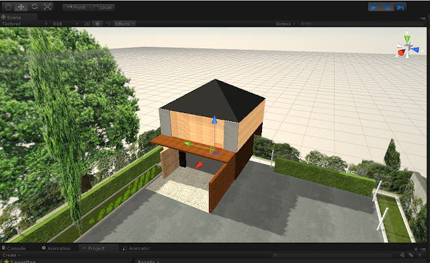Select the Rotate tool
Screen dimensions: 430x263
point(34,7)
